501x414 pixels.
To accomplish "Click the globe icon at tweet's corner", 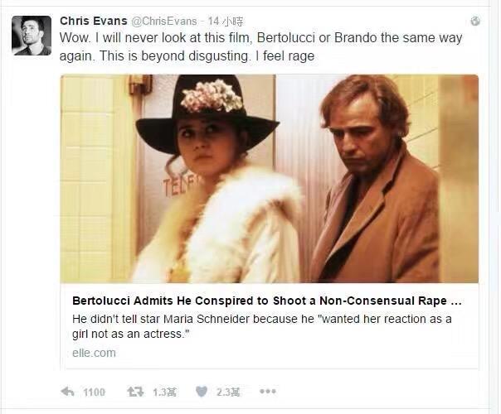I will 475,21.
